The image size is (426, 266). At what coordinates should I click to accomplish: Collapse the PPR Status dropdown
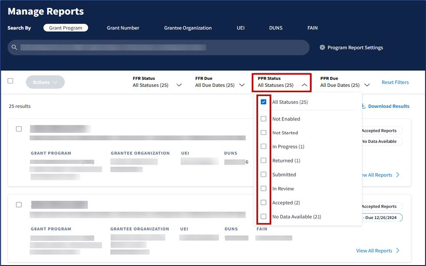pos(304,85)
